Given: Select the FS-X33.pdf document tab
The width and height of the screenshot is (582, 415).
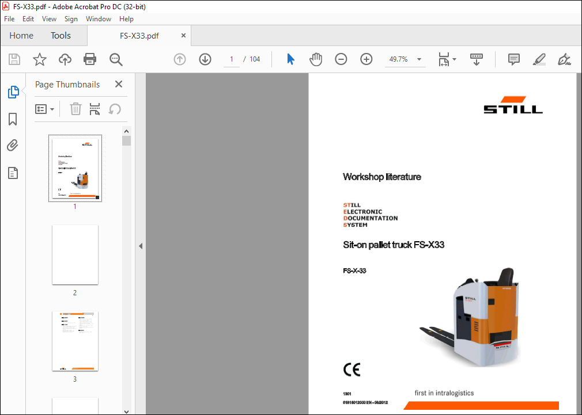Looking at the screenshot, I should pos(139,36).
